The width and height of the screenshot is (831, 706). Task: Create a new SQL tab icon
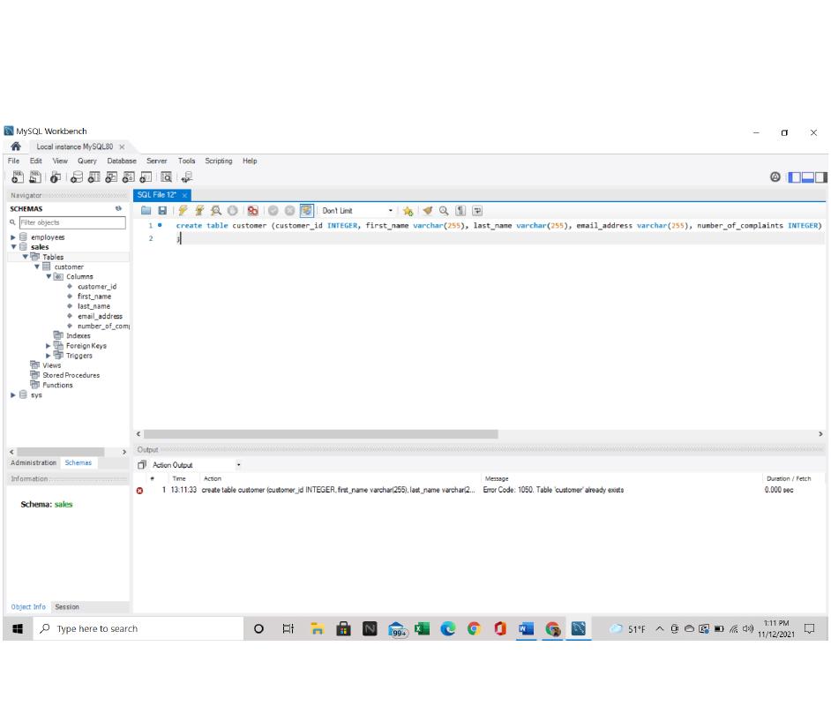coord(18,177)
